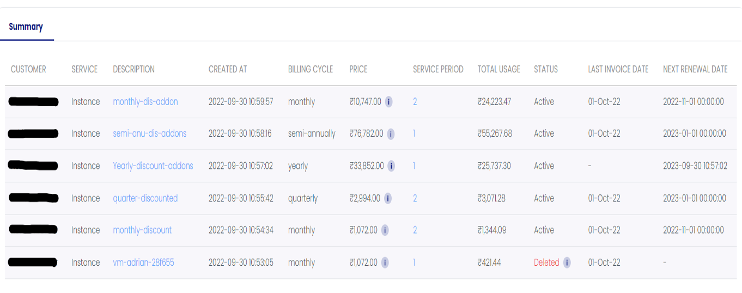
Task: Click info icon beside ₹2,994.00 price
Action: 388,198
